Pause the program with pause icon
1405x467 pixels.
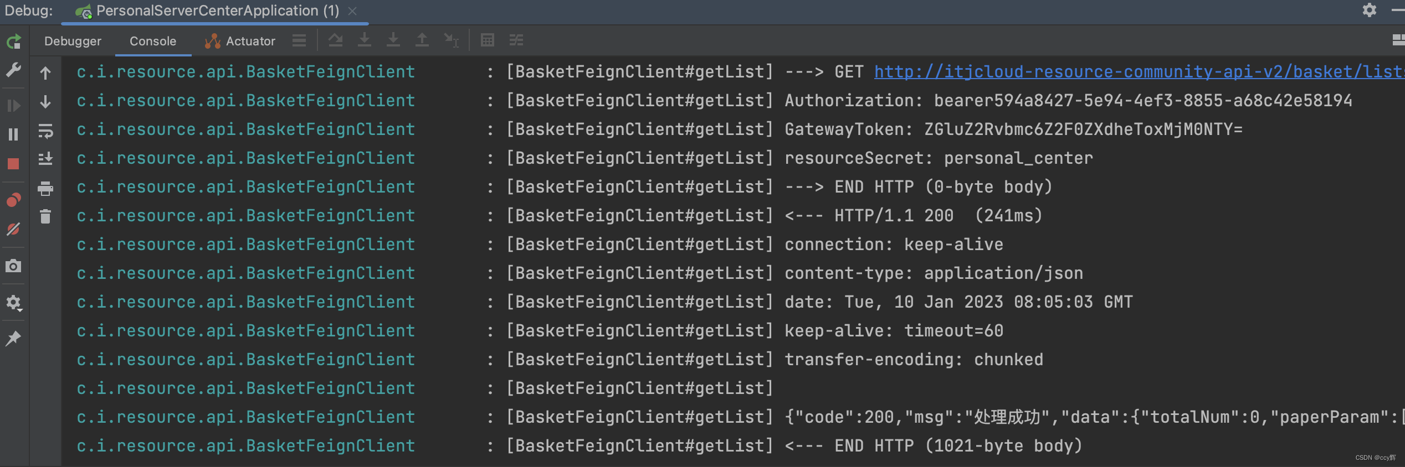[13, 134]
